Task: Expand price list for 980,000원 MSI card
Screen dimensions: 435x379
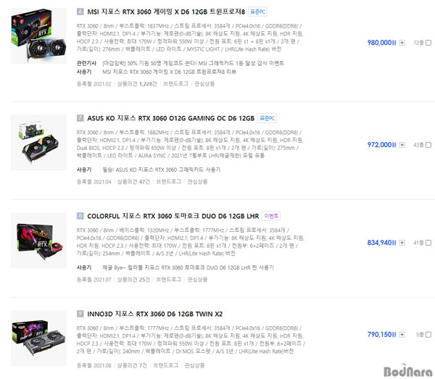Action: click(x=402, y=43)
